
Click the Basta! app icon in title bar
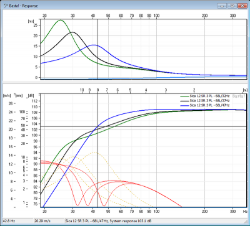(x=6, y=6)
